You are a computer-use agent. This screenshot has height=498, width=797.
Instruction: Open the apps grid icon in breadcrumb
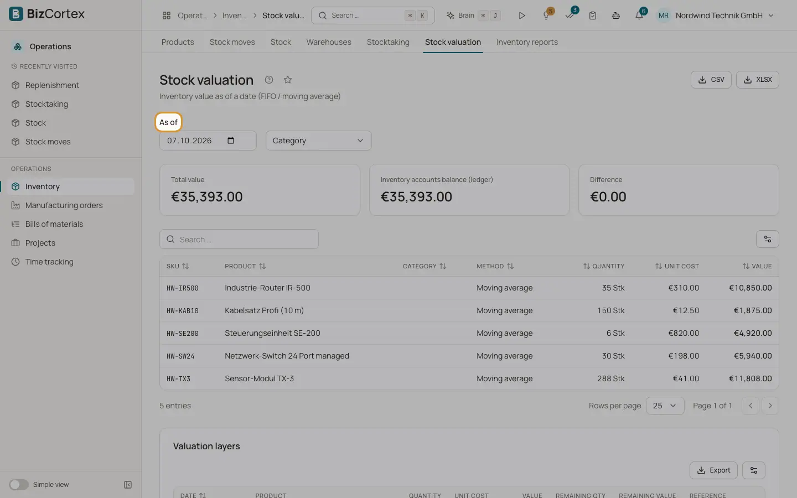click(x=167, y=15)
